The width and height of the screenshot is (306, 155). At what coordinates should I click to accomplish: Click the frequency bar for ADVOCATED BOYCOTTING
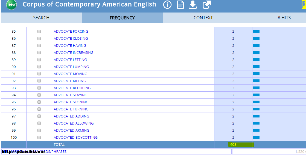tap(256, 137)
